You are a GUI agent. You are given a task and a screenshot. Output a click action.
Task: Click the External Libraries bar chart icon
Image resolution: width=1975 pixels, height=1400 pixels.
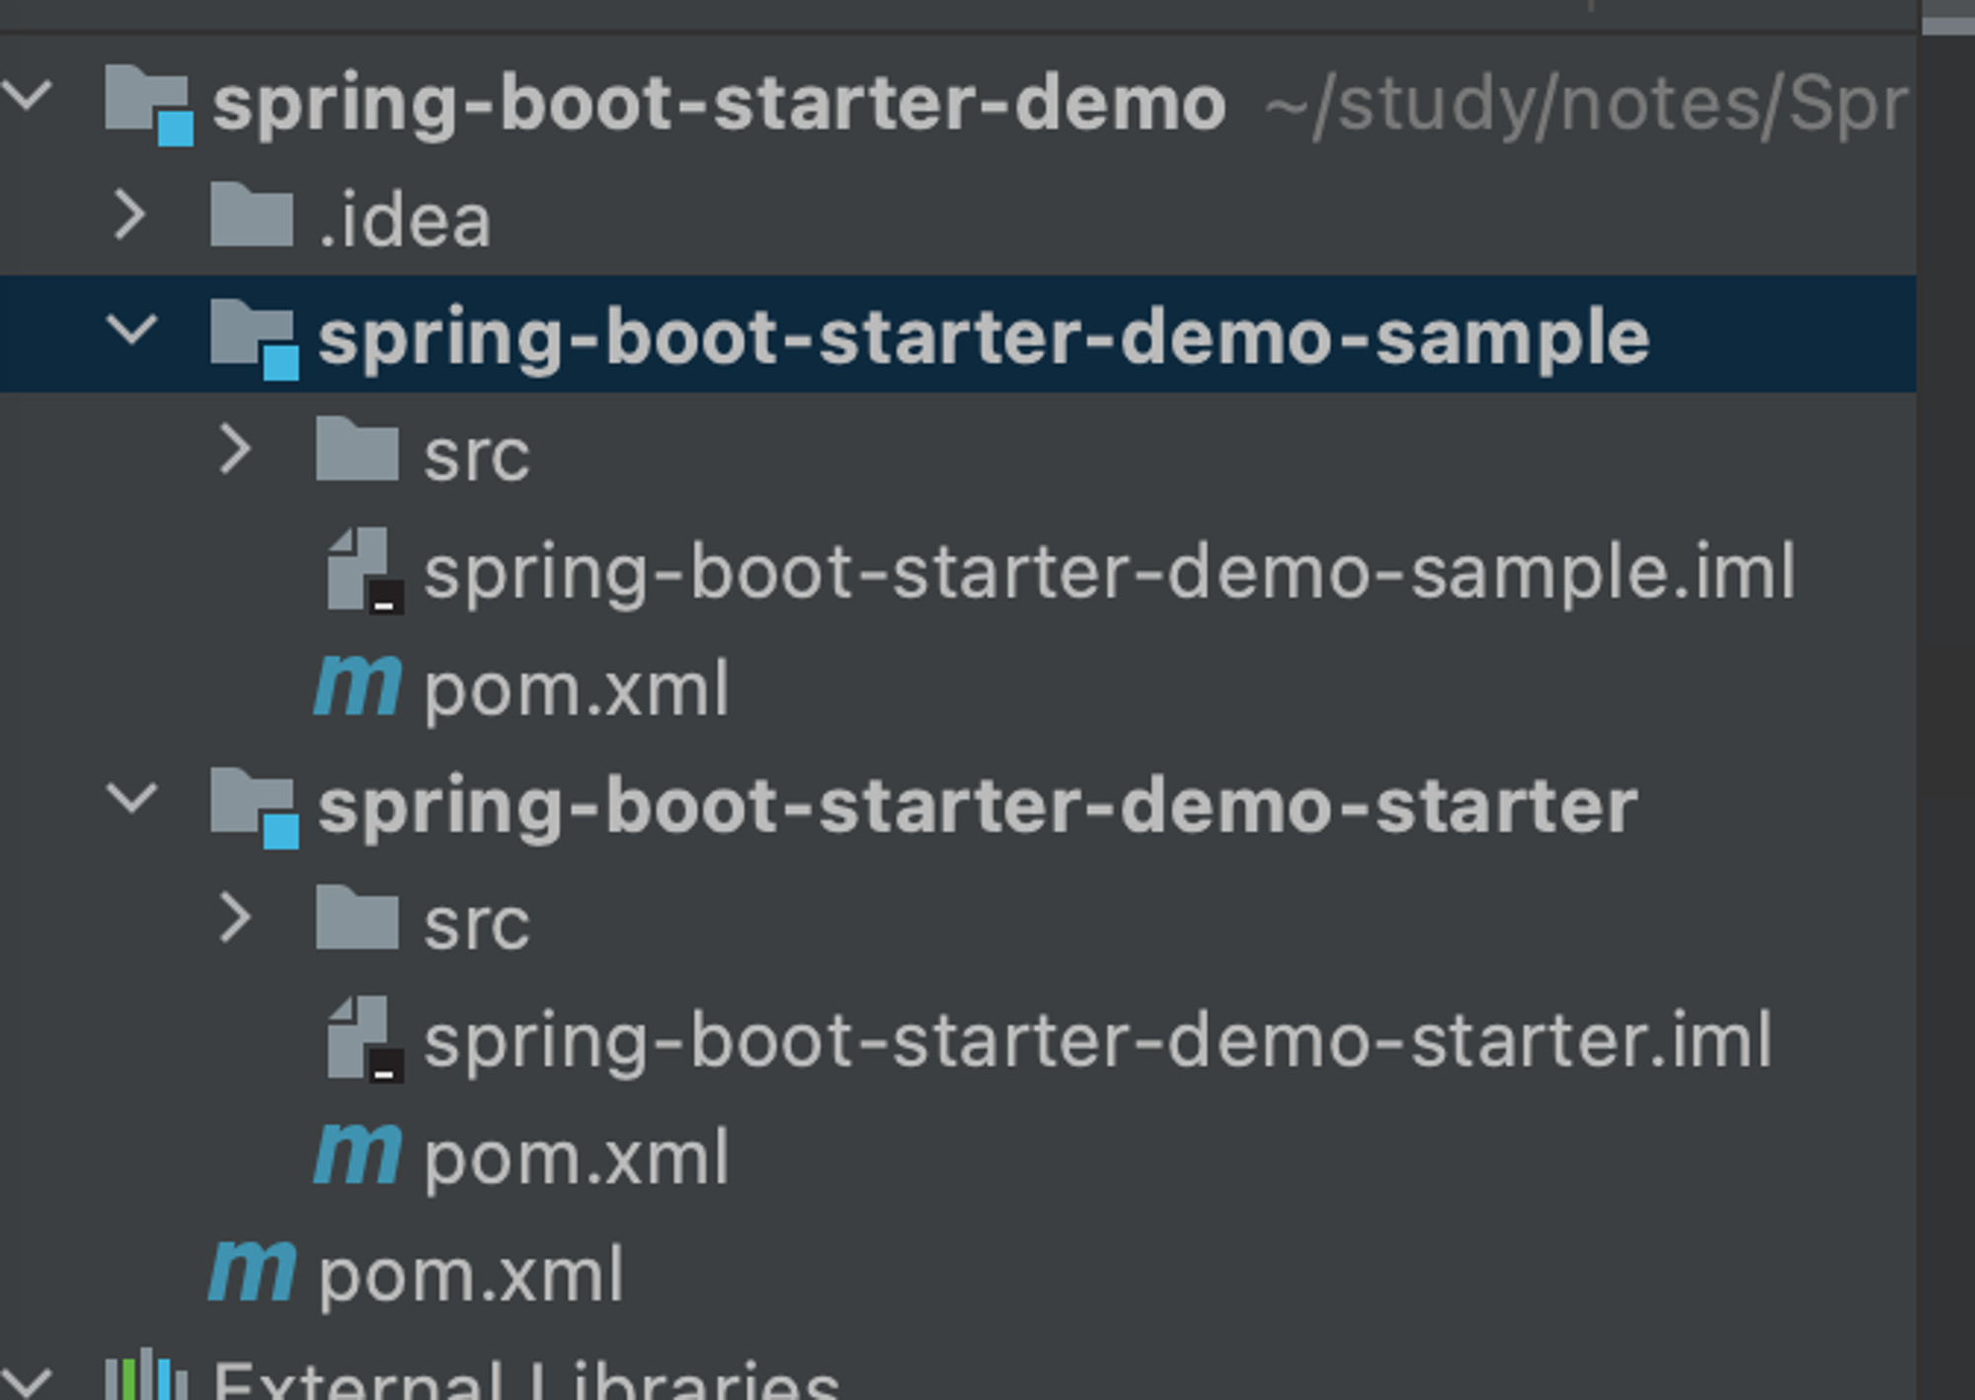pyautogui.click(x=146, y=1375)
